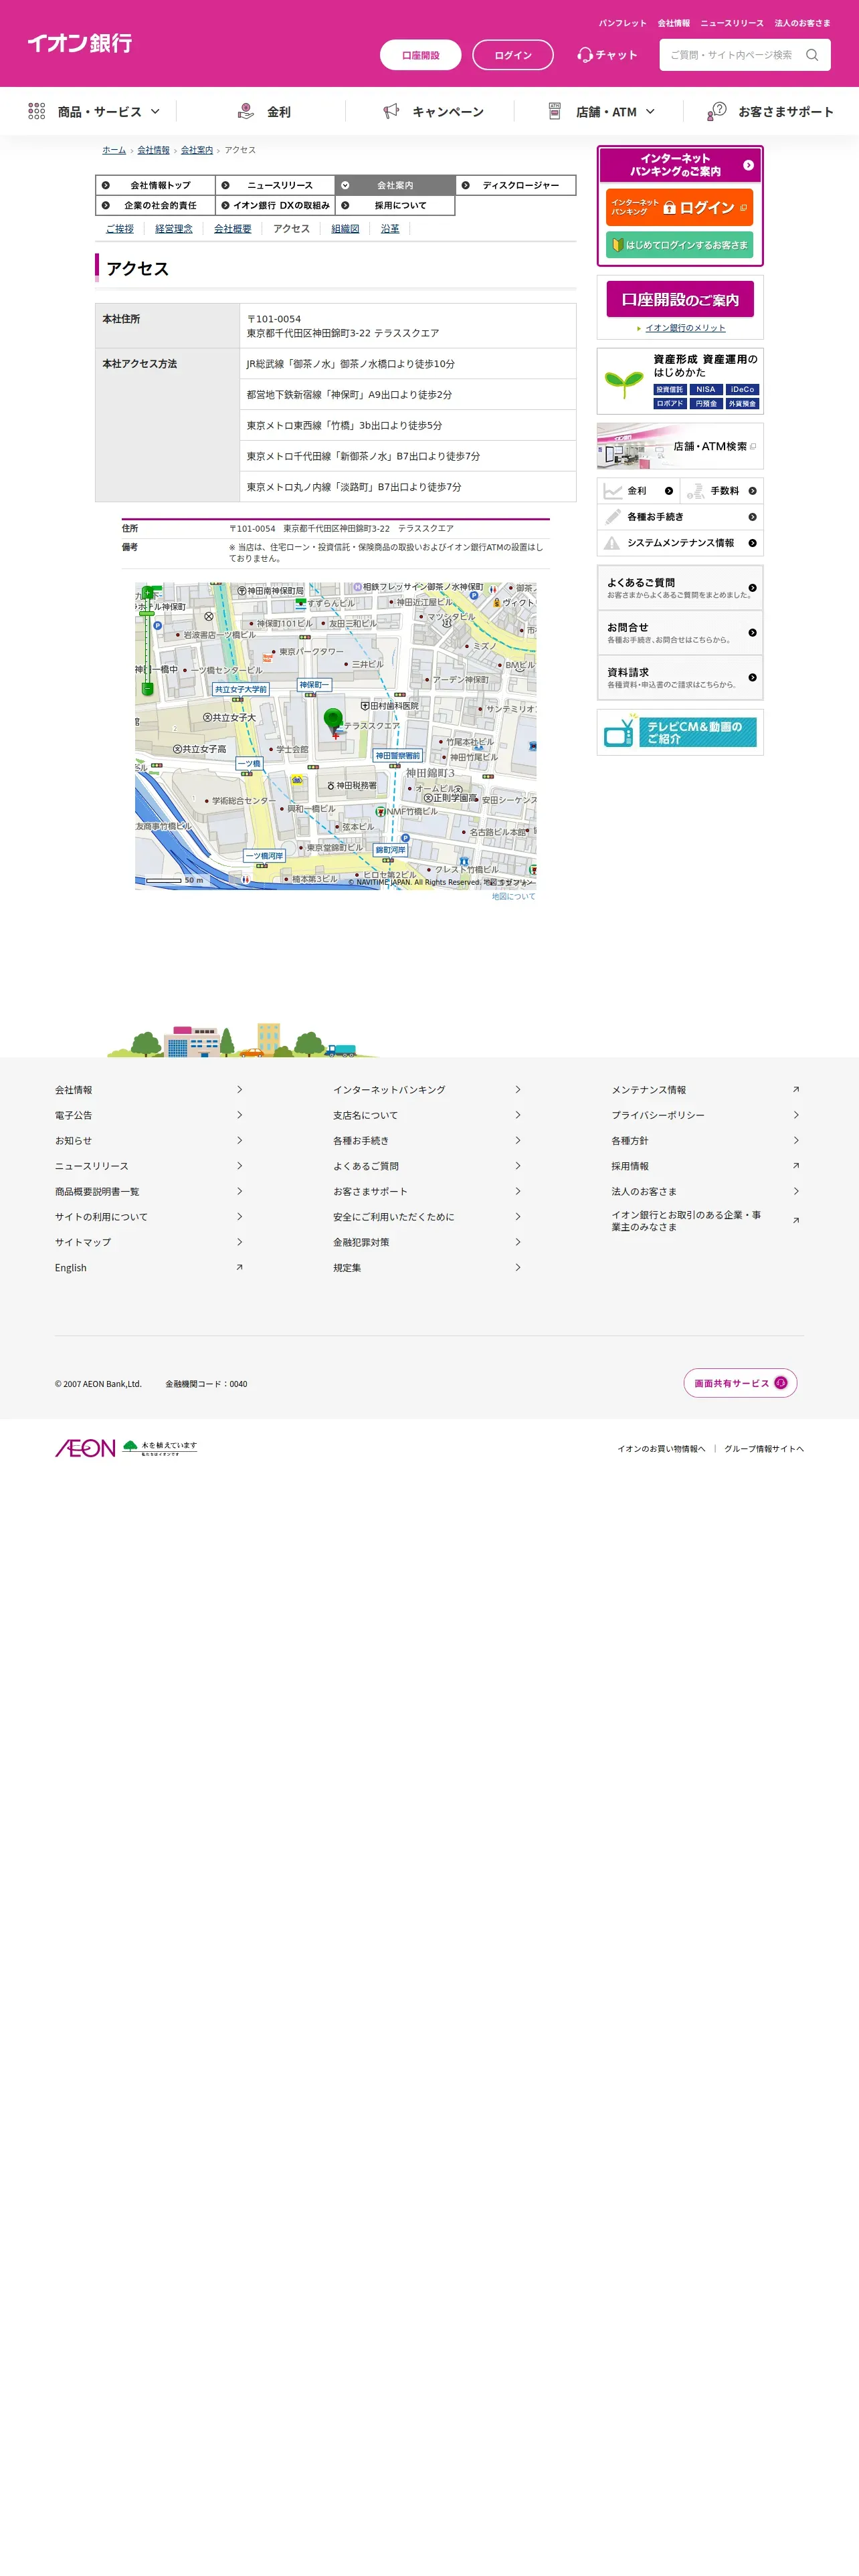Click the icon on 画面共有サービス button
The image size is (859, 2576).
pos(781,1383)
